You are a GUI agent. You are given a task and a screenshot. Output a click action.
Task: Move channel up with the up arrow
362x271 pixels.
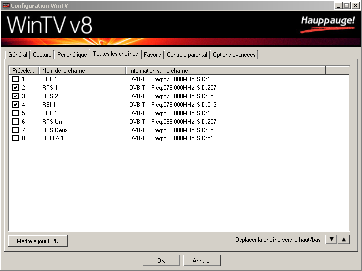pos(344,240)
